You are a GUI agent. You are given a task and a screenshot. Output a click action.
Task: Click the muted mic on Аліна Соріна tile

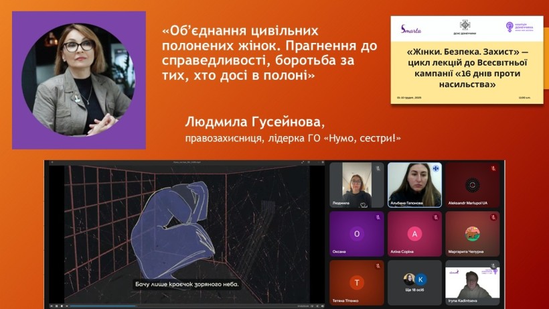click(435, 217)
